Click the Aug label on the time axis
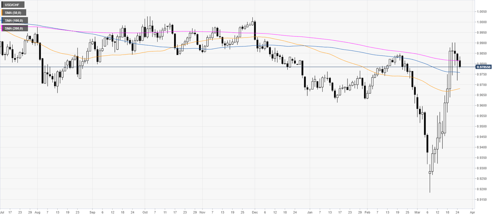 37,213
